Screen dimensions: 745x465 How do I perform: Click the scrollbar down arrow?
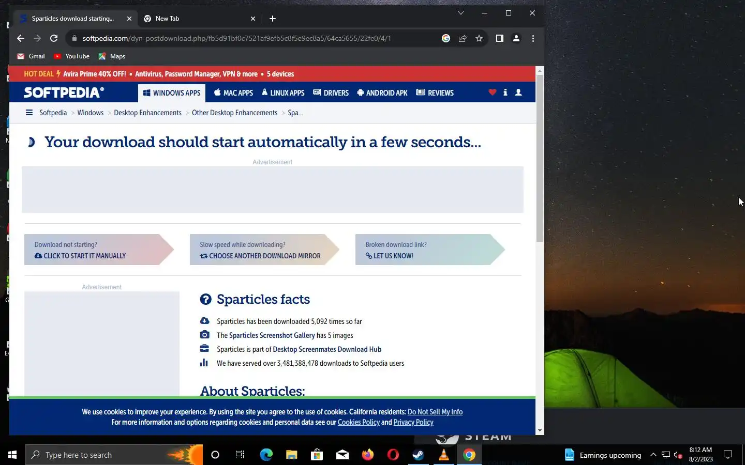coord(540,430)
